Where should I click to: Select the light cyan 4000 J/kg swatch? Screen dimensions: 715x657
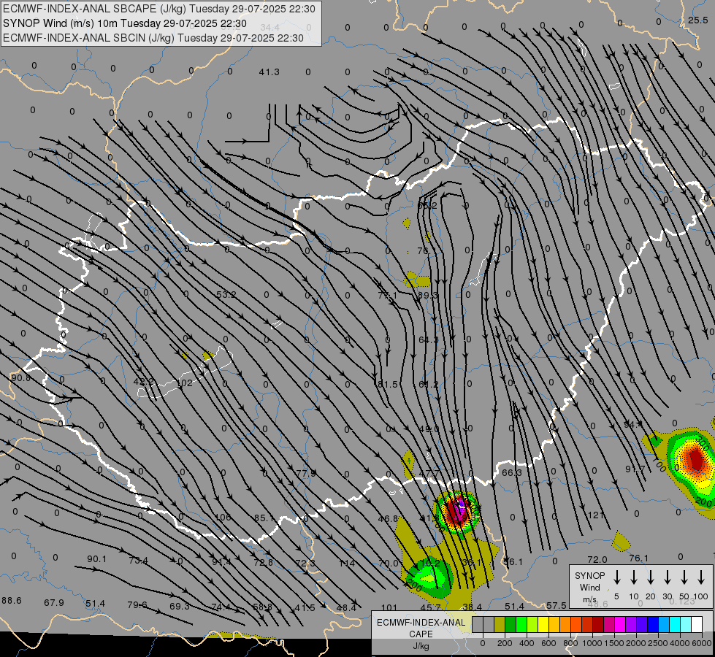click(685, 625)
